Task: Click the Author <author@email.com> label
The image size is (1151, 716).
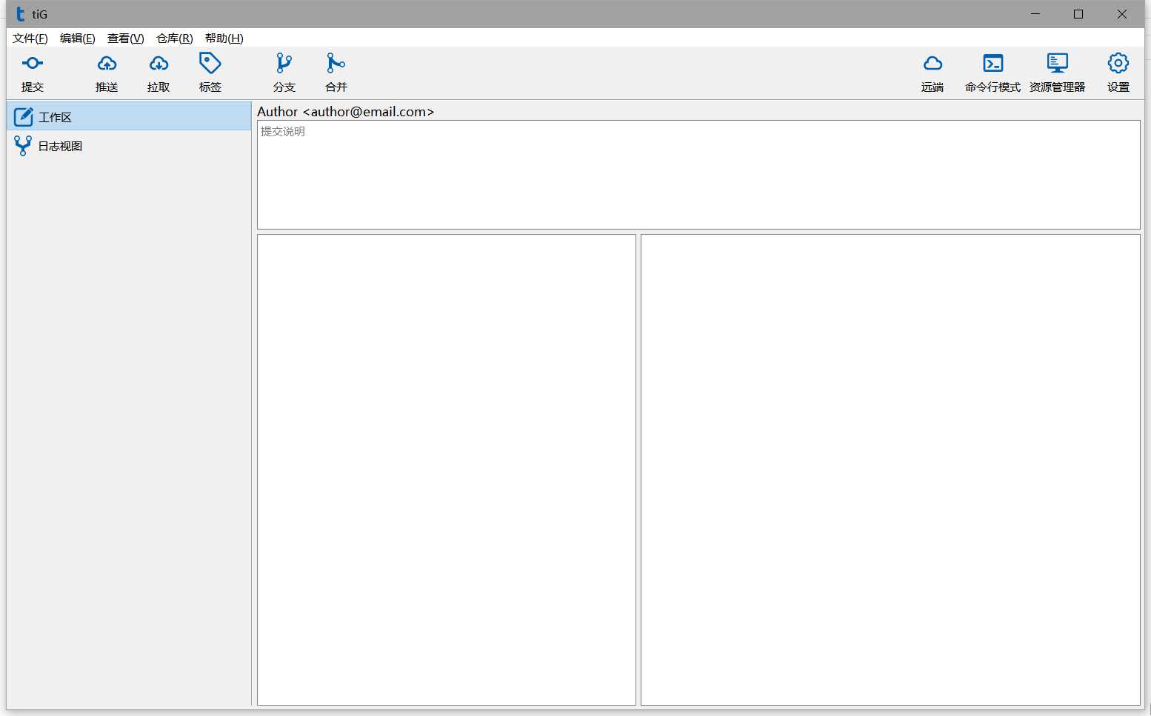Action: [x=346, y=112]
